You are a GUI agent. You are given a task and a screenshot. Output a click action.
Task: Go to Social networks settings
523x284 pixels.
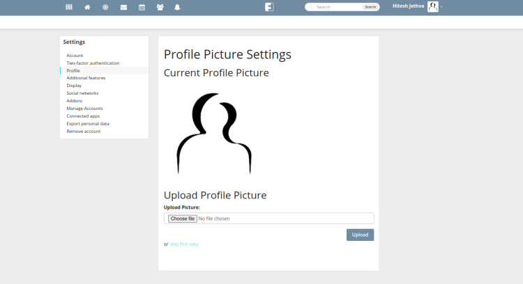(82, 93)
